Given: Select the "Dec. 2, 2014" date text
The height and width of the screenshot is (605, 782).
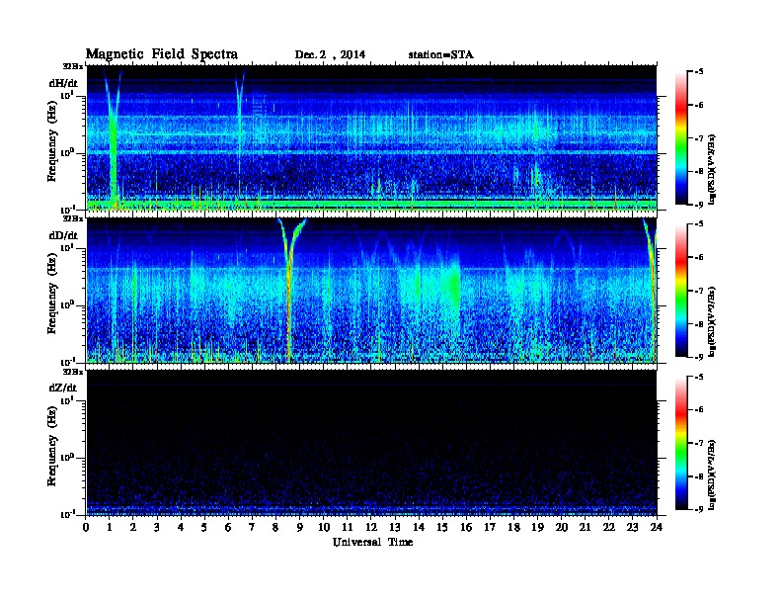Looking at the screenshot, I should pos(330,54).
